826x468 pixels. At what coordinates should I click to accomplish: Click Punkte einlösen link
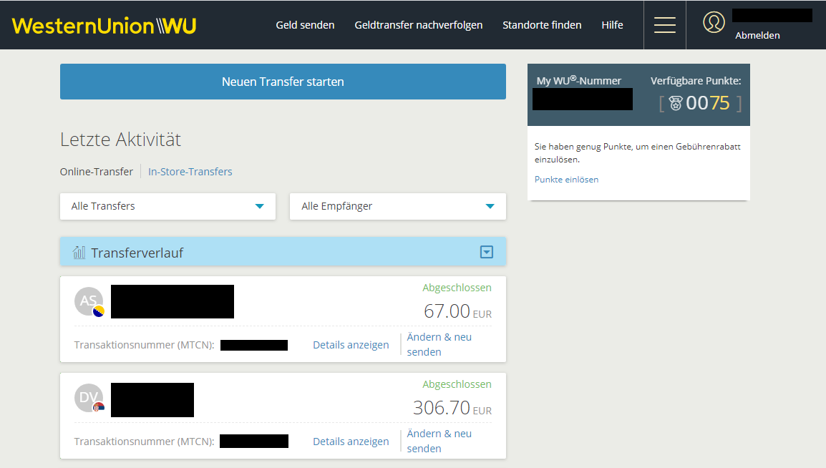pos(566,180)
